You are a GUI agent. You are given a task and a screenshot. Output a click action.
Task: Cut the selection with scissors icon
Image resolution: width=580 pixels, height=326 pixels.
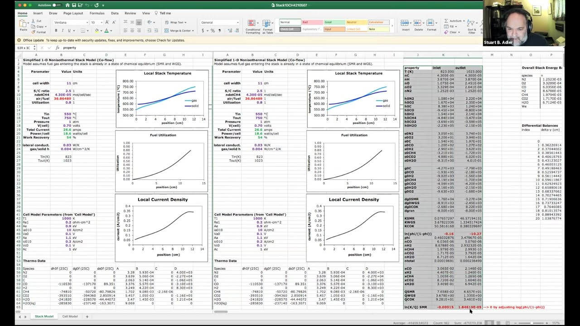click(36, 21)
